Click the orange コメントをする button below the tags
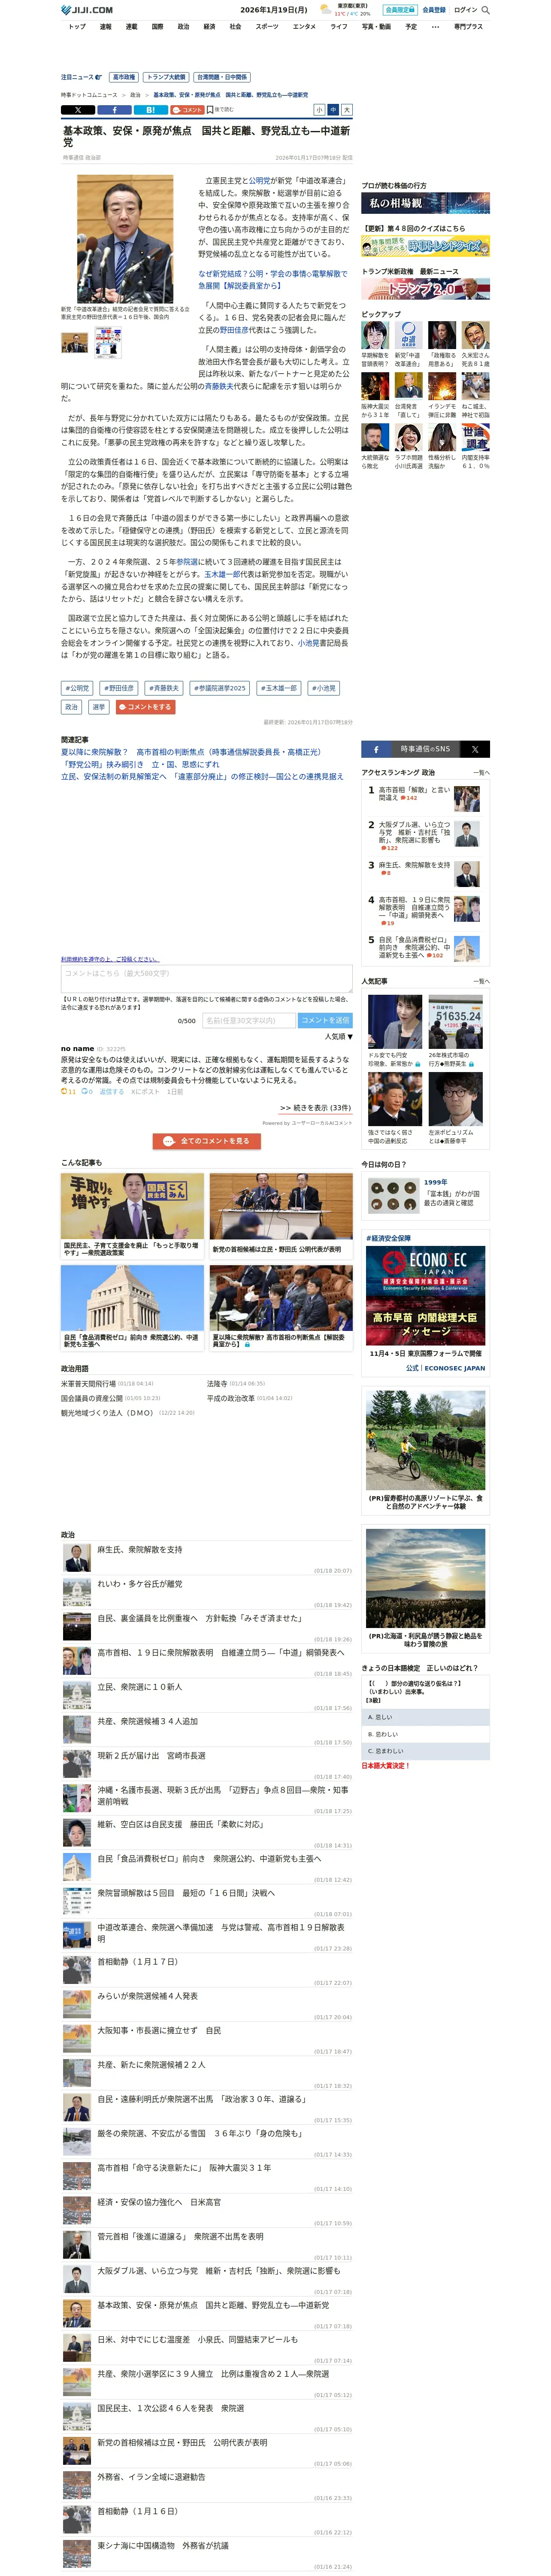Viewport: 551px width, 2576px height. tap(145, 707)
